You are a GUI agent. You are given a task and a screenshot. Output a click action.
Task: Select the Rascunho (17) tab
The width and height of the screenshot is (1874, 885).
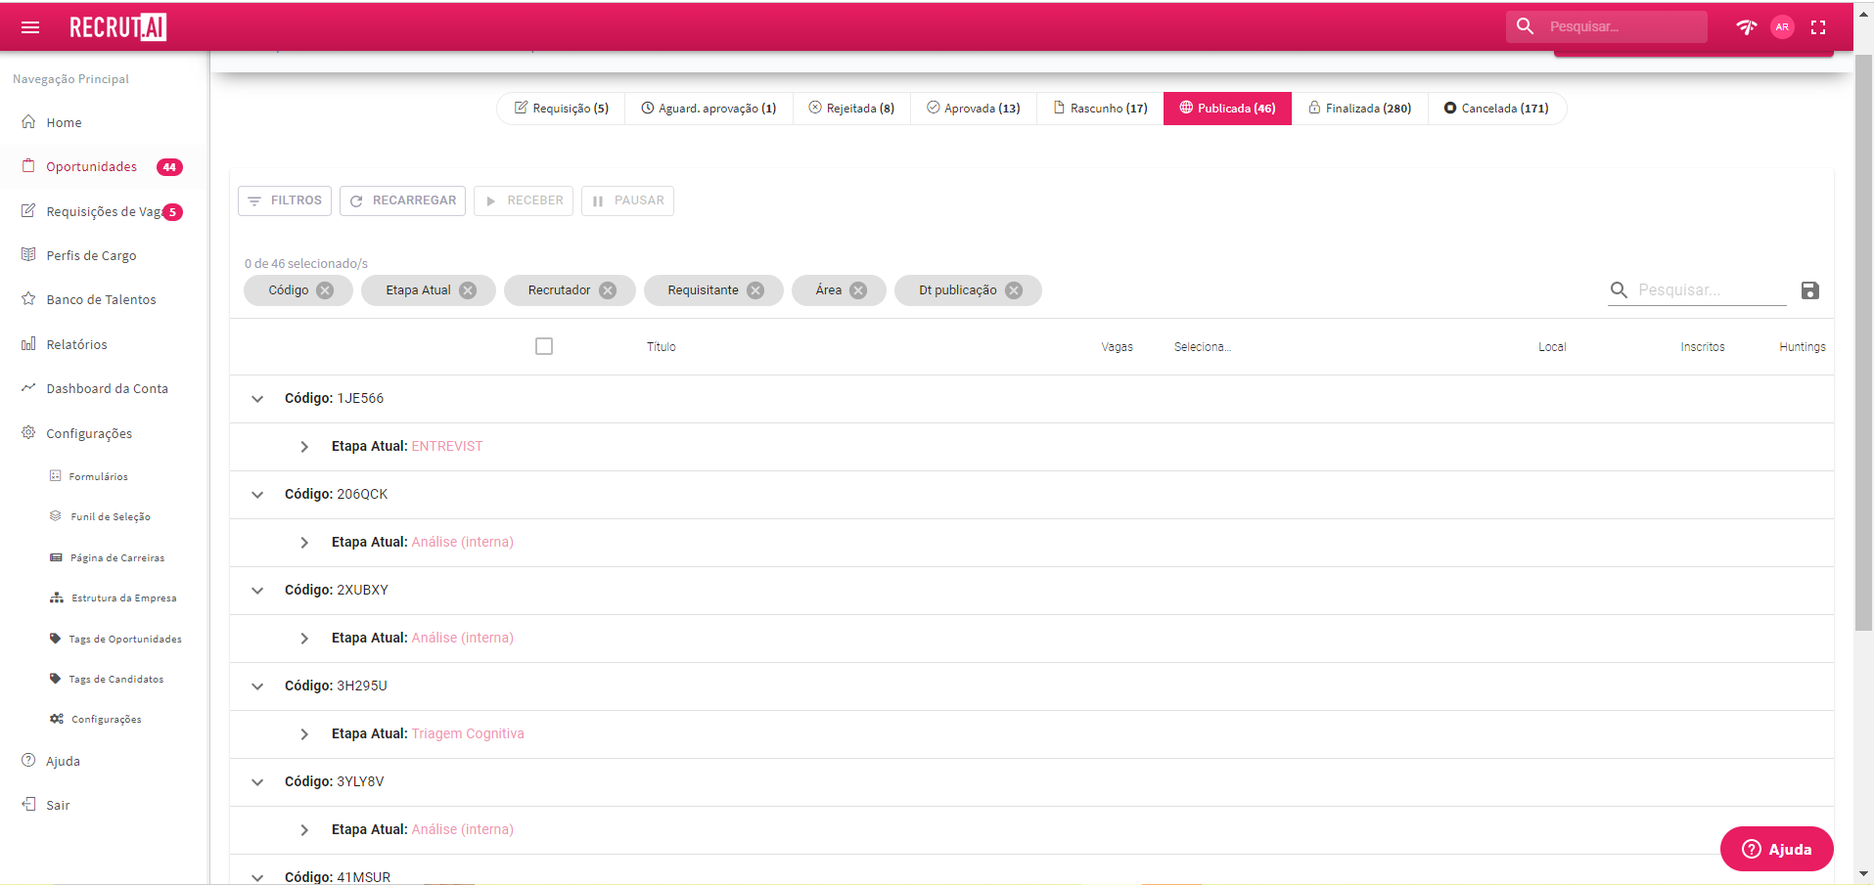coord(1100,109)
